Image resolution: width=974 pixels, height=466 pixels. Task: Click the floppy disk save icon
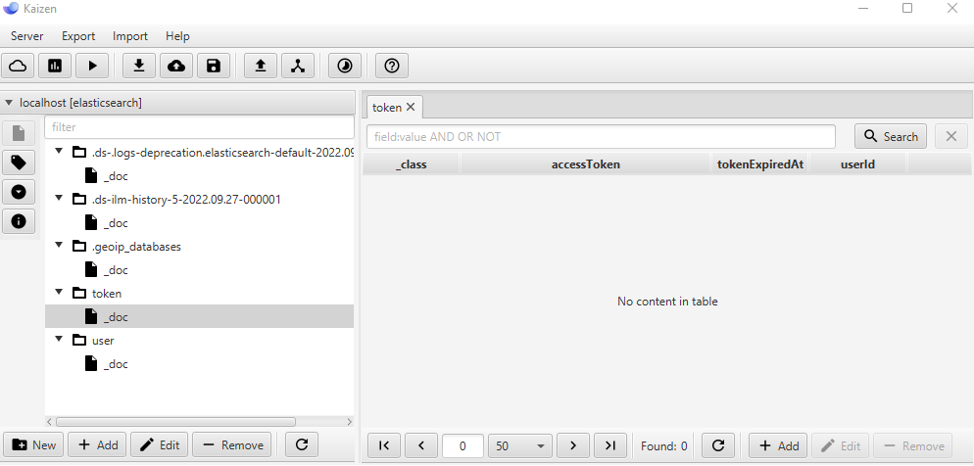pyautogui.click(x=214, y=66)
